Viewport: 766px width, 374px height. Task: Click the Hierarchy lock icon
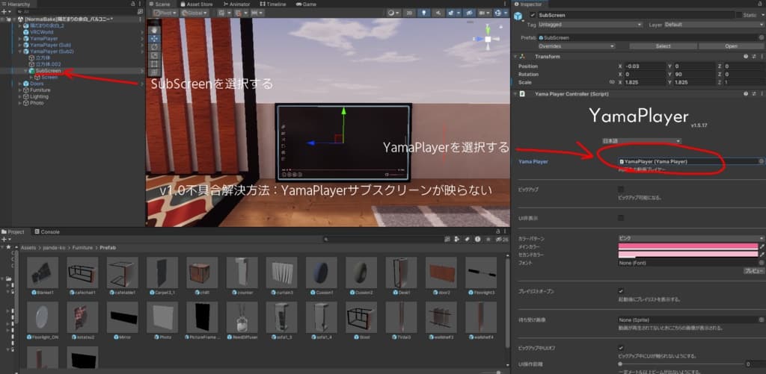133,4
